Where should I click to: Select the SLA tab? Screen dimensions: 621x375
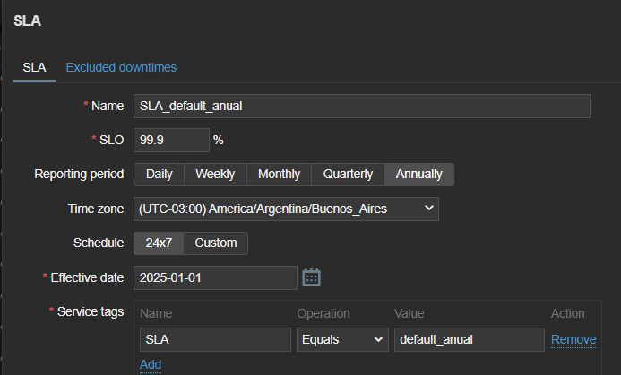(34, 67)
